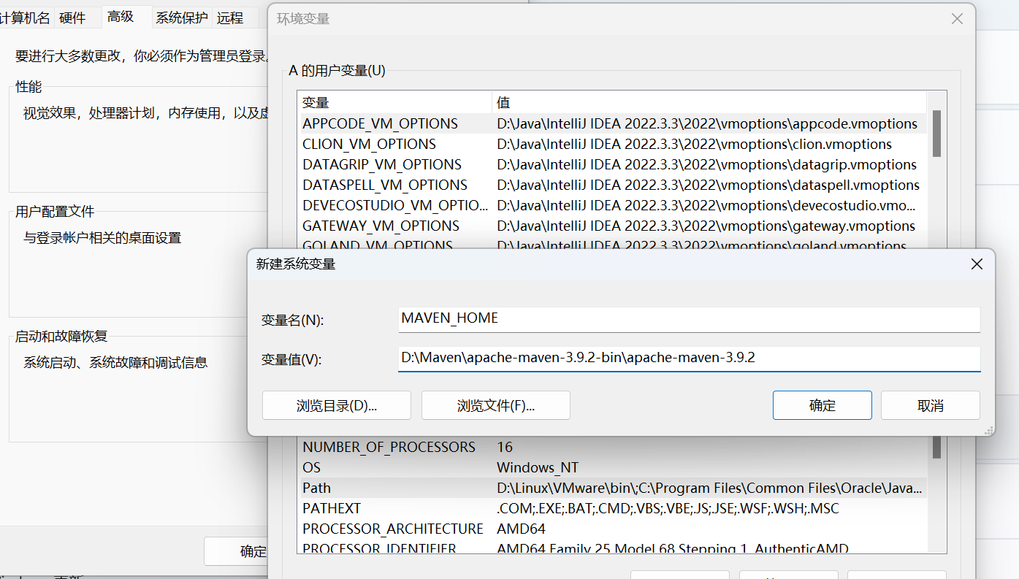Viewport: 1019px width, 579px height.
Task: Click the 变量值 field with Maven path
Action: coord(689,358)
